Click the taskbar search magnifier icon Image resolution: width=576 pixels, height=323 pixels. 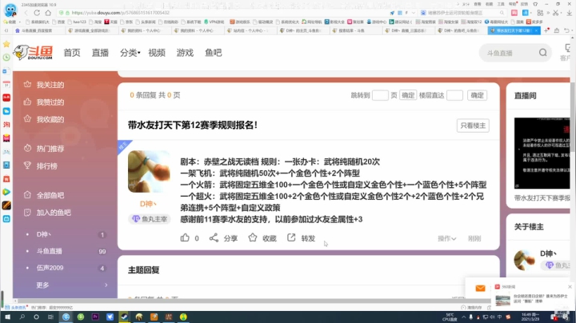22,317
